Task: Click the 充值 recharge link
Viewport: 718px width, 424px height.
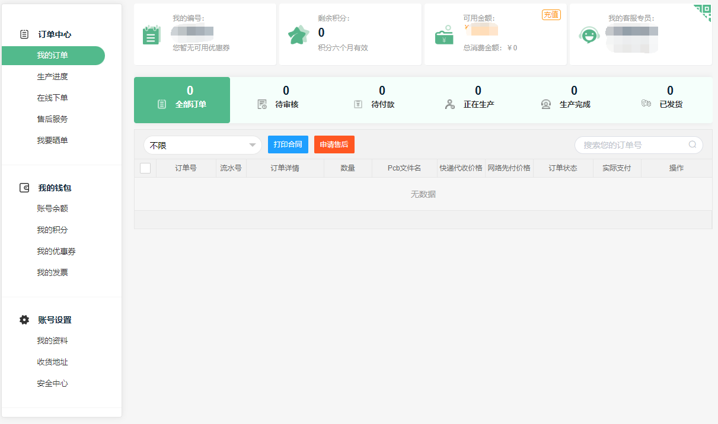Action: click(x=551, y=15)
